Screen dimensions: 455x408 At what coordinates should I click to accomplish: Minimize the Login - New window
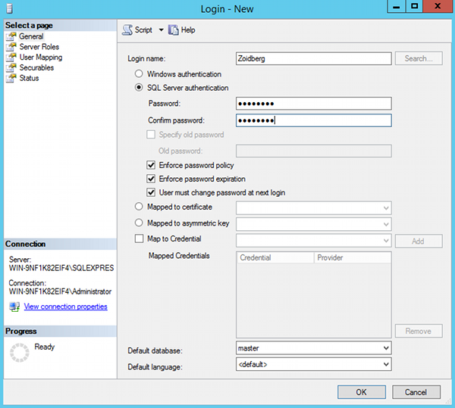coord(397,6)
